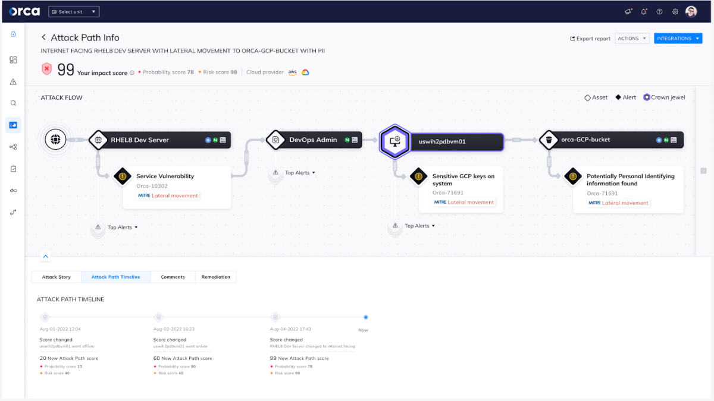Open the announcements megaphone icon
This screenshot has width=714, height=401.
(628, 11)
